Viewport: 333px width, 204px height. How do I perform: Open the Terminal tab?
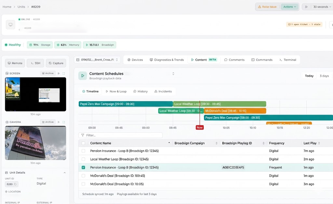pyautogui.click(x=288, y=60)
